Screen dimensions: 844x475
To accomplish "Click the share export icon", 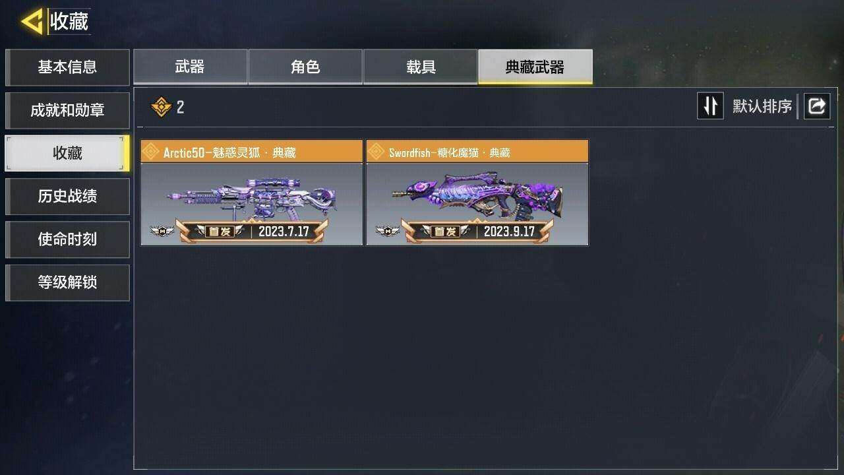I will point(816,106).
